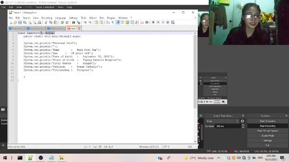Expand hidden system tray icons chevron
Viewport: 289px width, 162px height.
coord(219,158)
